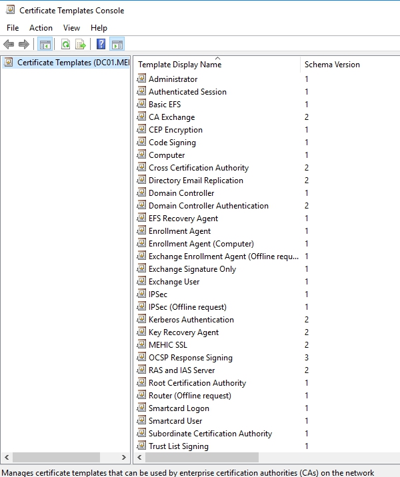The width and height of the screenshot is (400, 477).
Task: Click the Domain Controller Authentication template icon
Action: tap(141, 205)
